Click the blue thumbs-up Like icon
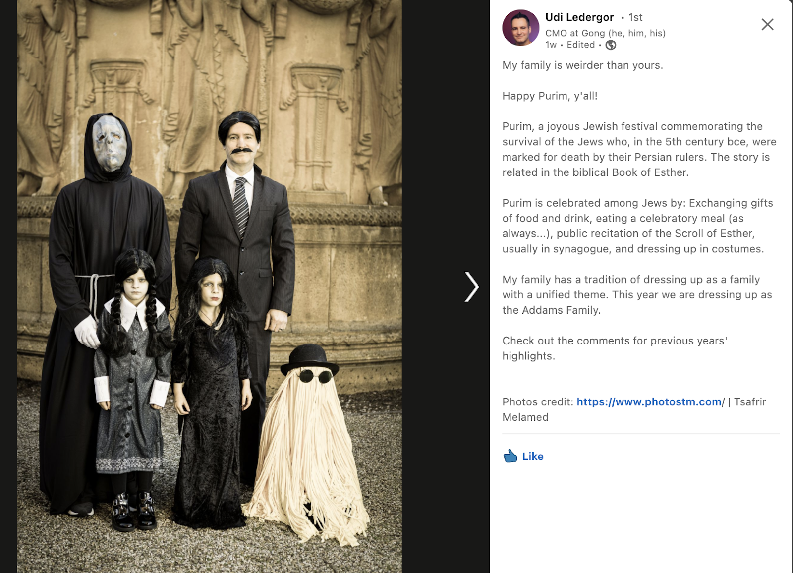The height and width of the screenshot is (573, 793). [510, 456]
